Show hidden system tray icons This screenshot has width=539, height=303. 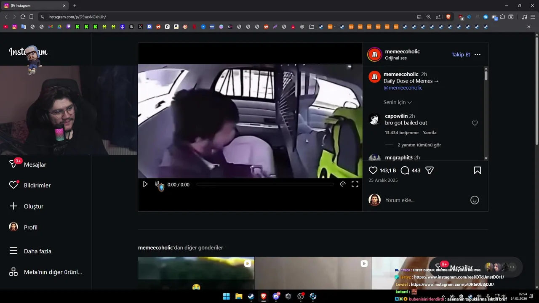pyautogui.click(x=443, y=296)
